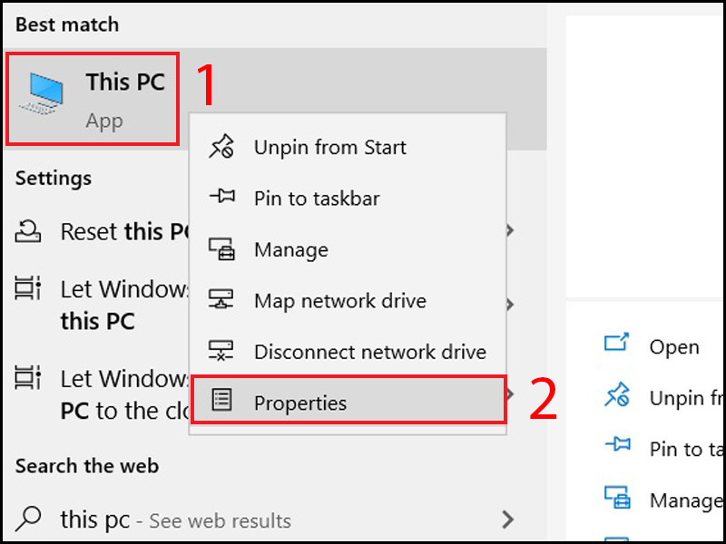
Task: Choose Unpin from Start in the menu
Action: 328,146
